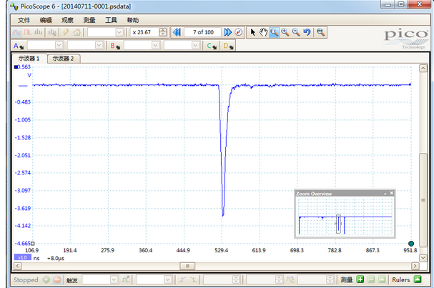
Task: Open the buffer navigator compass icon
Action: click(239, 32)
